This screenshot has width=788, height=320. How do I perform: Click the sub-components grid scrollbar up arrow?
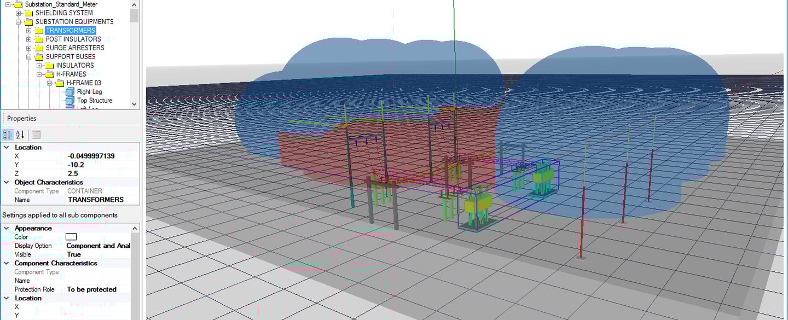(x=135, y=228)
